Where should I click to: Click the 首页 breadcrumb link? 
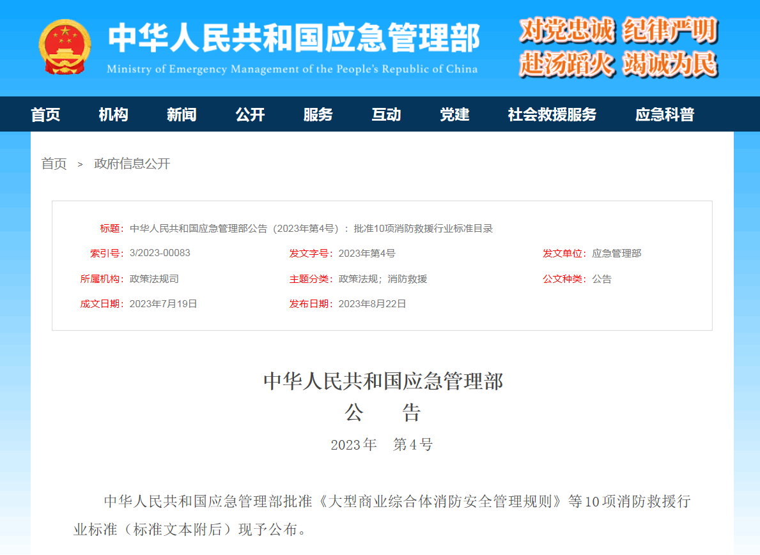(54, 164)
